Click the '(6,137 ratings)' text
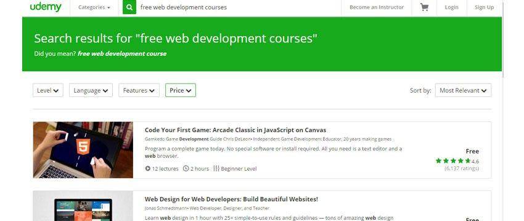The image size is (524, 221). [x=462, y=168]
